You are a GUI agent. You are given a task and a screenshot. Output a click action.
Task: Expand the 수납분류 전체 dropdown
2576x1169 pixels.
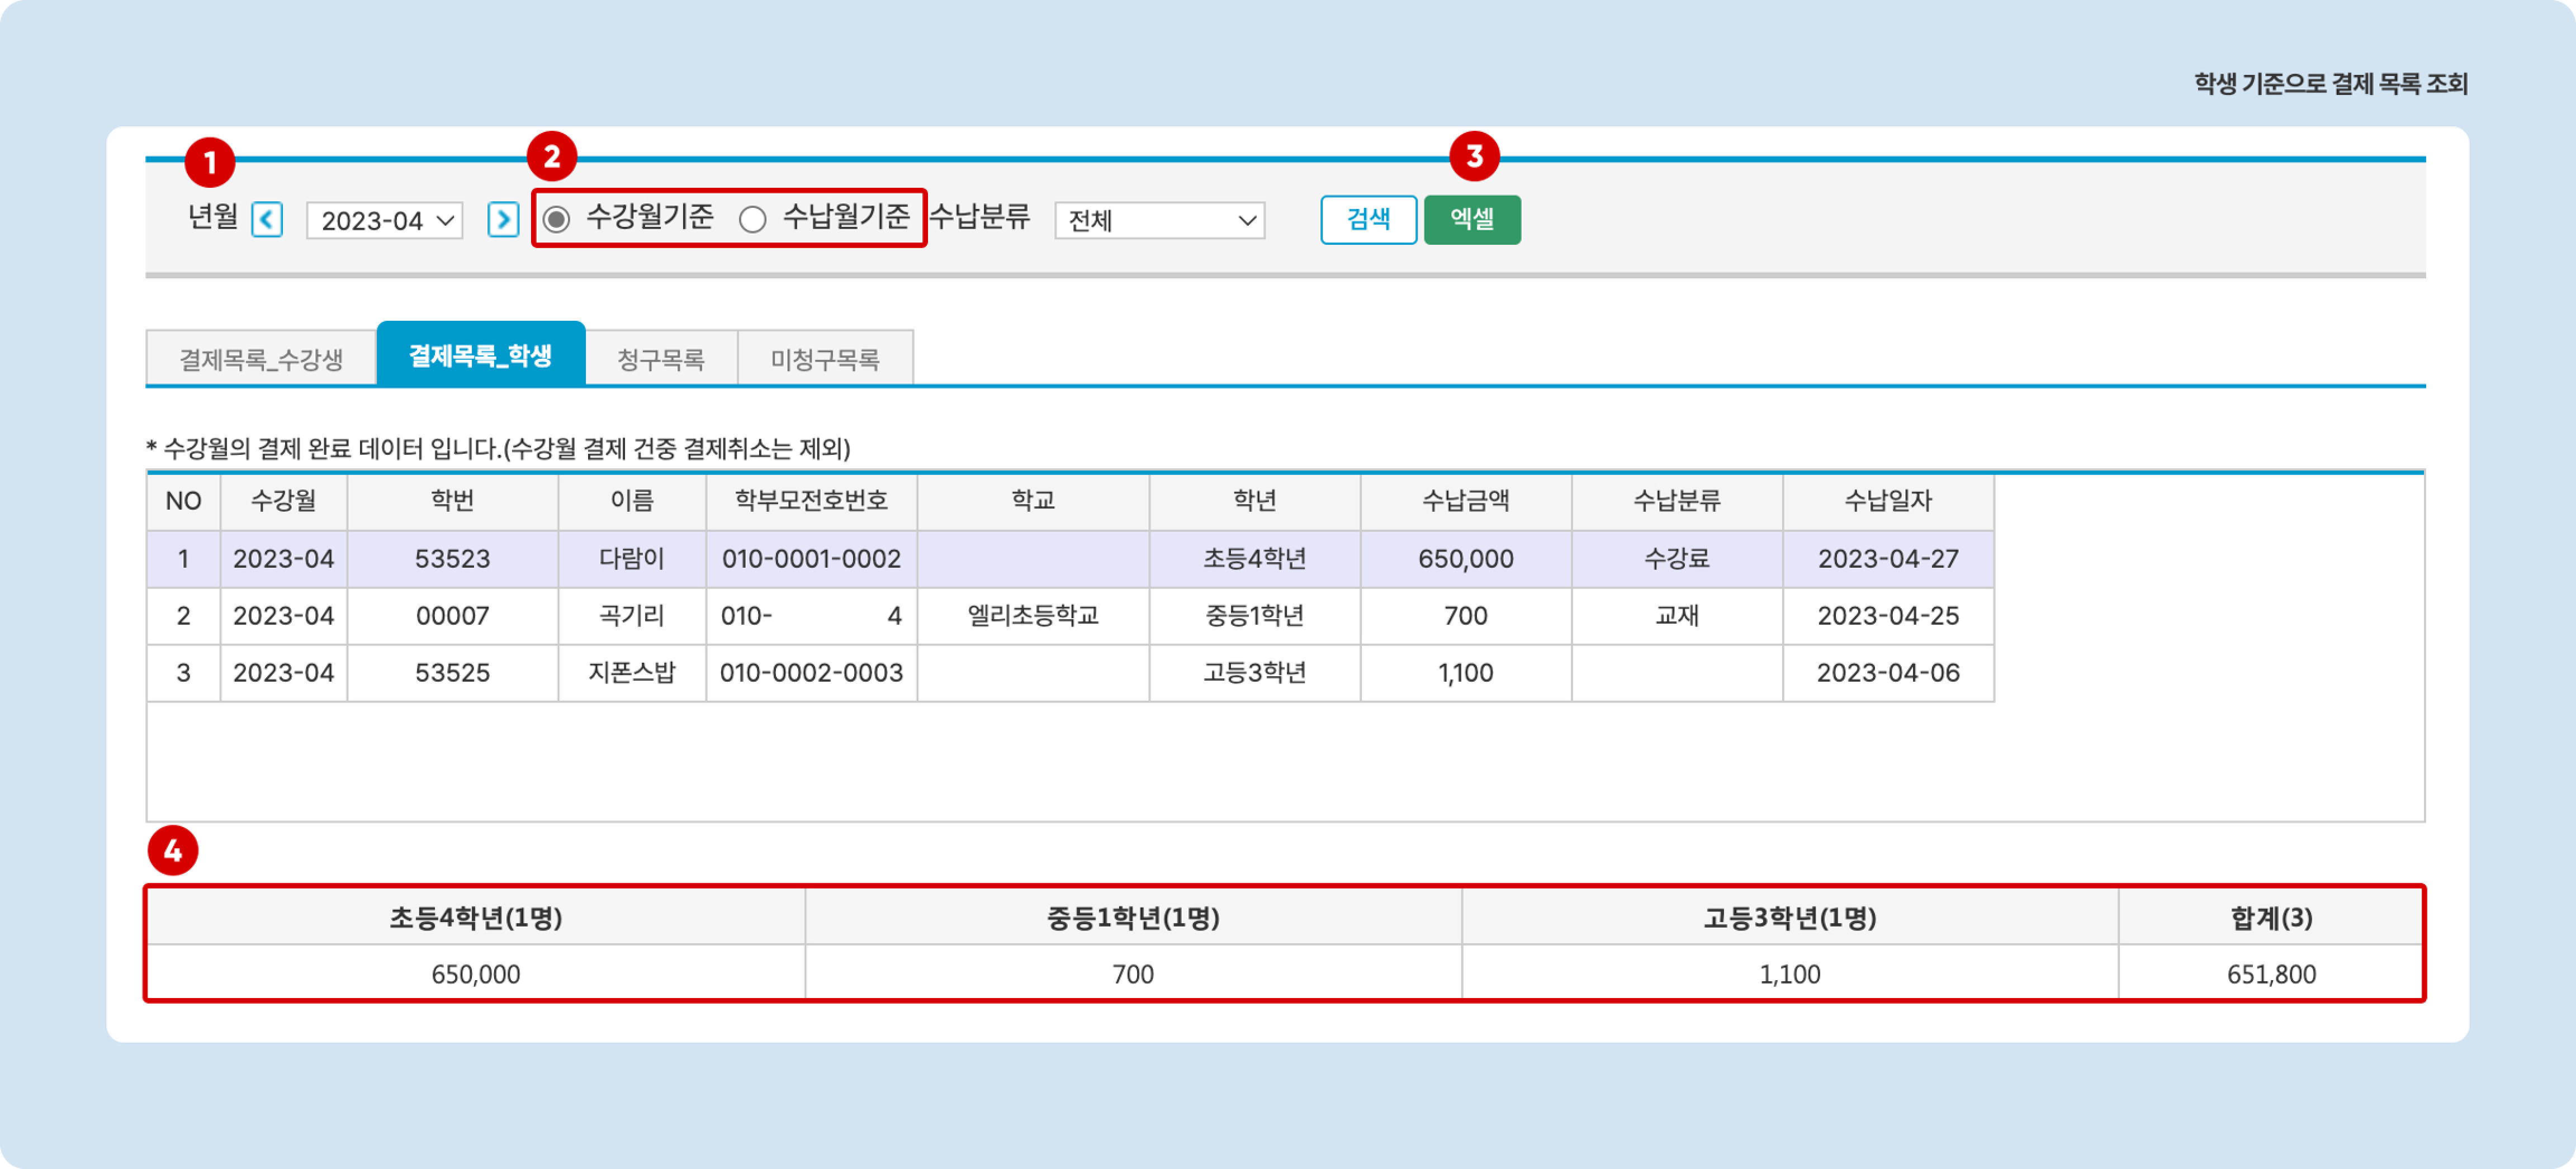click(x=1159, y=220)
